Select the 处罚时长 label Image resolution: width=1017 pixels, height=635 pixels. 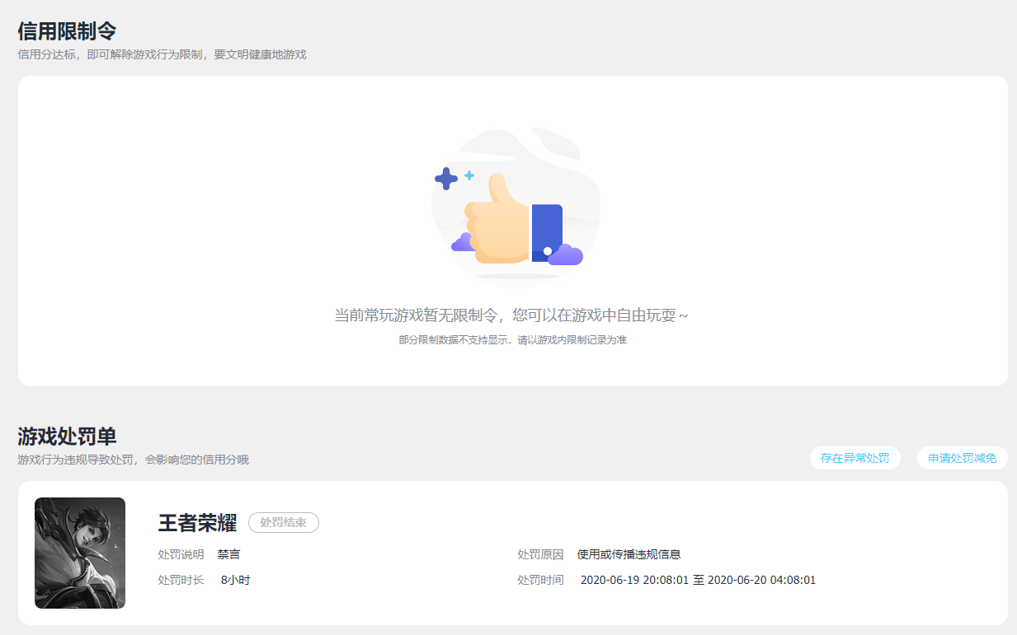pos(181,580)
